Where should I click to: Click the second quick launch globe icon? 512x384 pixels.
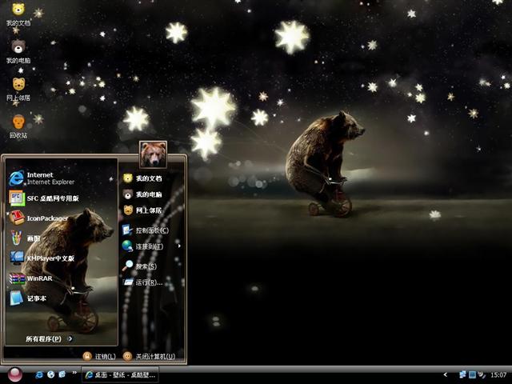pos(50,374)
